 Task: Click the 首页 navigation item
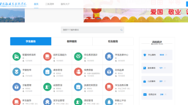coord(36,4)
